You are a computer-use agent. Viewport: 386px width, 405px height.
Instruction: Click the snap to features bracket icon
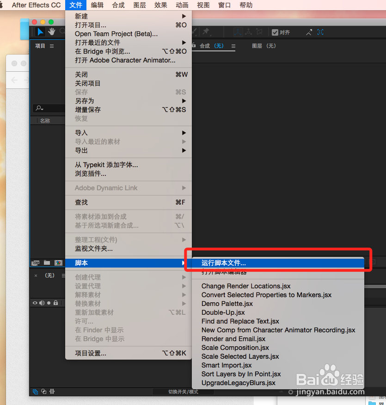320,32
